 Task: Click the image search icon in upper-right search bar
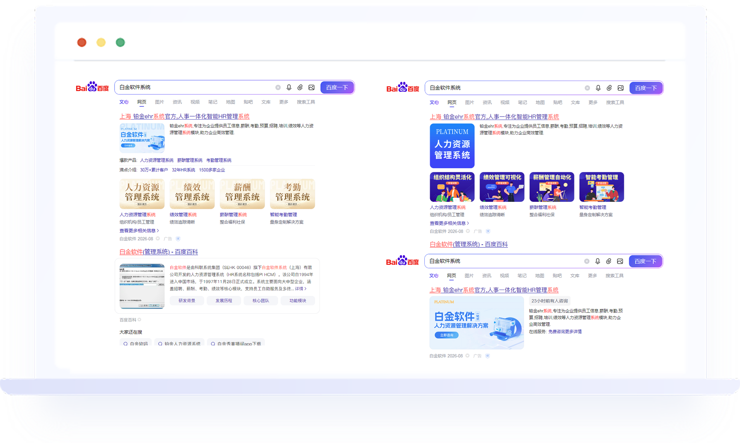(x=620, y=88)
